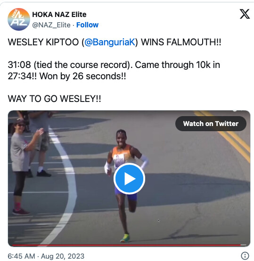Play the Falmouth race video
Screen dimensions: 254x261
129,178
